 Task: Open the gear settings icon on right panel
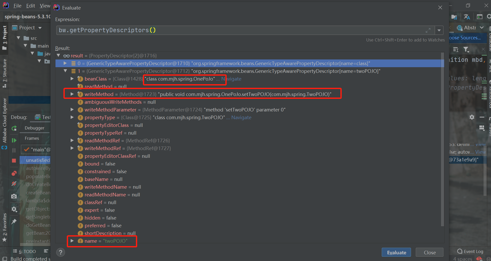[x=472, y=117]
